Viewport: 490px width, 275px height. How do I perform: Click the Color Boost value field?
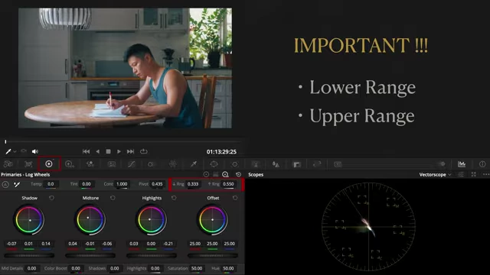tap(76, 268)
